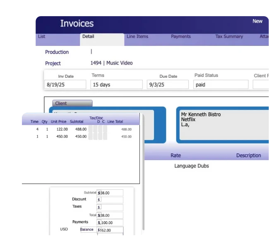This screenshot has width=269, height=246.
Task: Click the Line Total column header
Action: (x=115, y=122)
